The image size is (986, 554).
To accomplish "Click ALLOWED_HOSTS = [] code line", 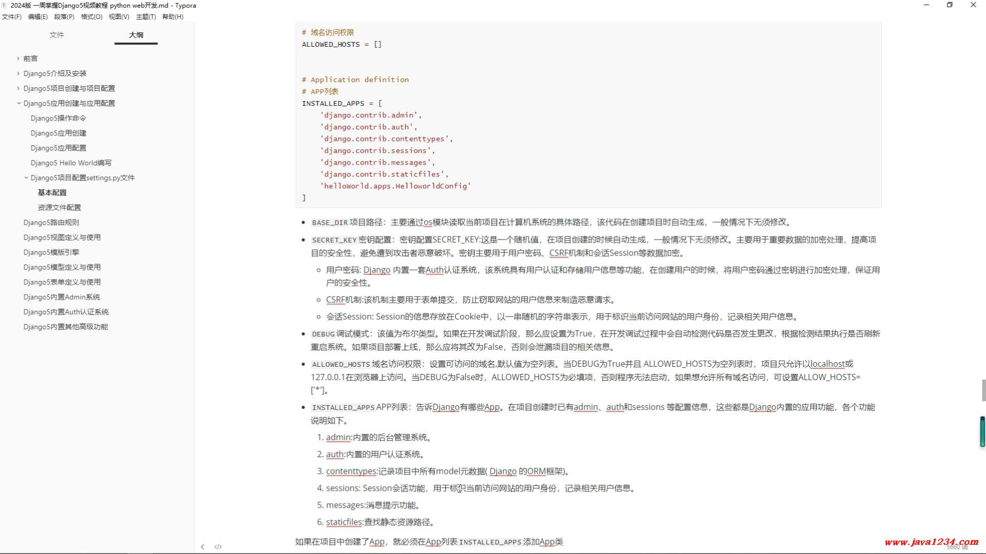I will click(x=342, y=45).
